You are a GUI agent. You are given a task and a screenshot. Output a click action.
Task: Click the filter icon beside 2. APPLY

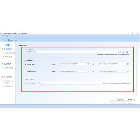[x=2, y=64]
